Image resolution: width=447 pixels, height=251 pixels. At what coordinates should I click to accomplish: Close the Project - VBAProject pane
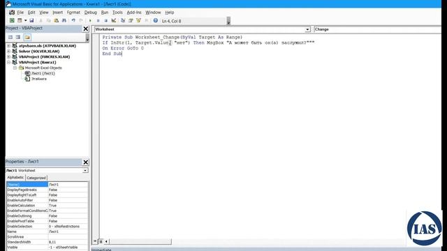click(x=85, y=29)
